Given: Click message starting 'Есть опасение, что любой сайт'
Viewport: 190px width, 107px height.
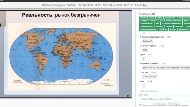Looking at the screenshot, I should click(x=166, y=68).
